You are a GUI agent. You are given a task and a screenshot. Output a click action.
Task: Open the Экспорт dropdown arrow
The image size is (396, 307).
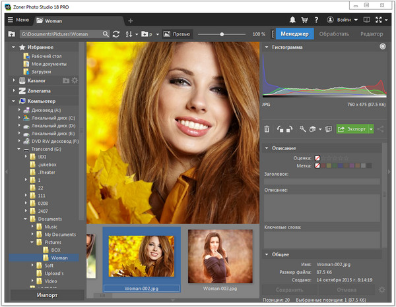click(372, 130)
